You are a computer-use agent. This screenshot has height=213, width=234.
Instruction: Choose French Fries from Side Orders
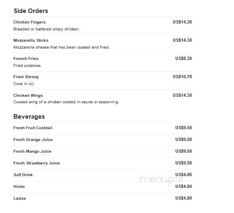[102, 62]
